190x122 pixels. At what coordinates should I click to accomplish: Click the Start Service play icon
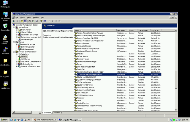tap(49, 21)
